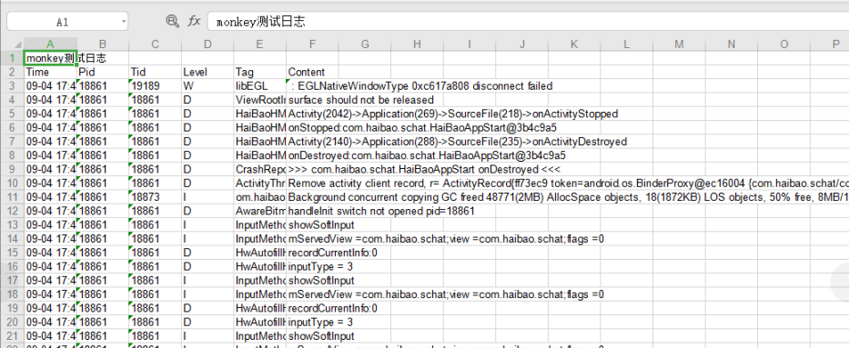This screenshot has width=849, height=348.
Task: Select column M header
Action: pyautogui.click(x=679, y=45)
